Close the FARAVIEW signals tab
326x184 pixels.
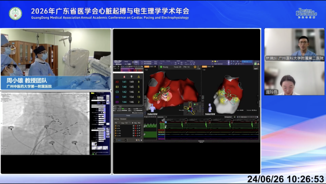[166, 117]
